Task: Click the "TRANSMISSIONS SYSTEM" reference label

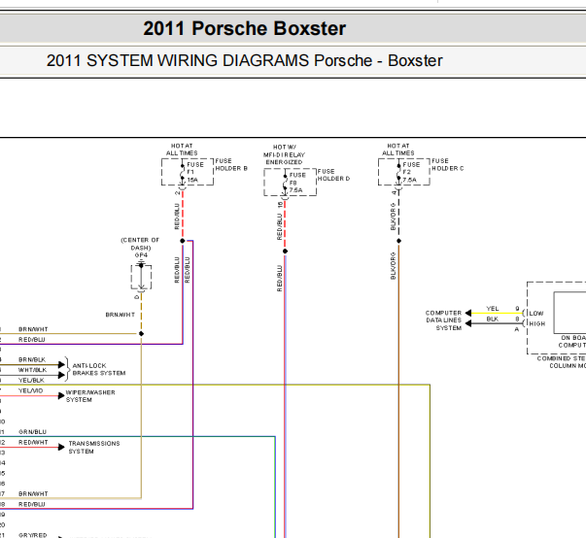Action: click(x=94, y=448)
